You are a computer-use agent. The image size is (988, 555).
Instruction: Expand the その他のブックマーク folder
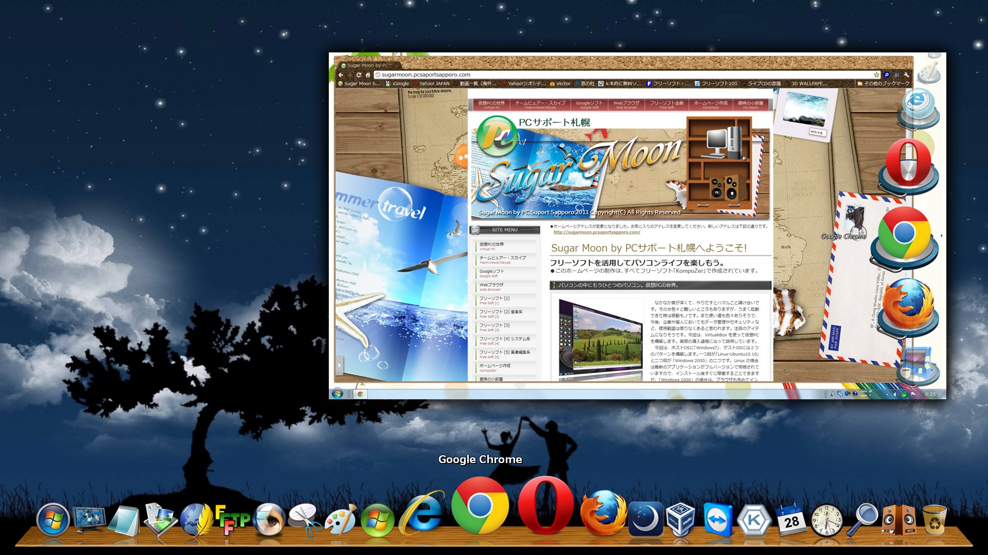(x=884, y=83)
